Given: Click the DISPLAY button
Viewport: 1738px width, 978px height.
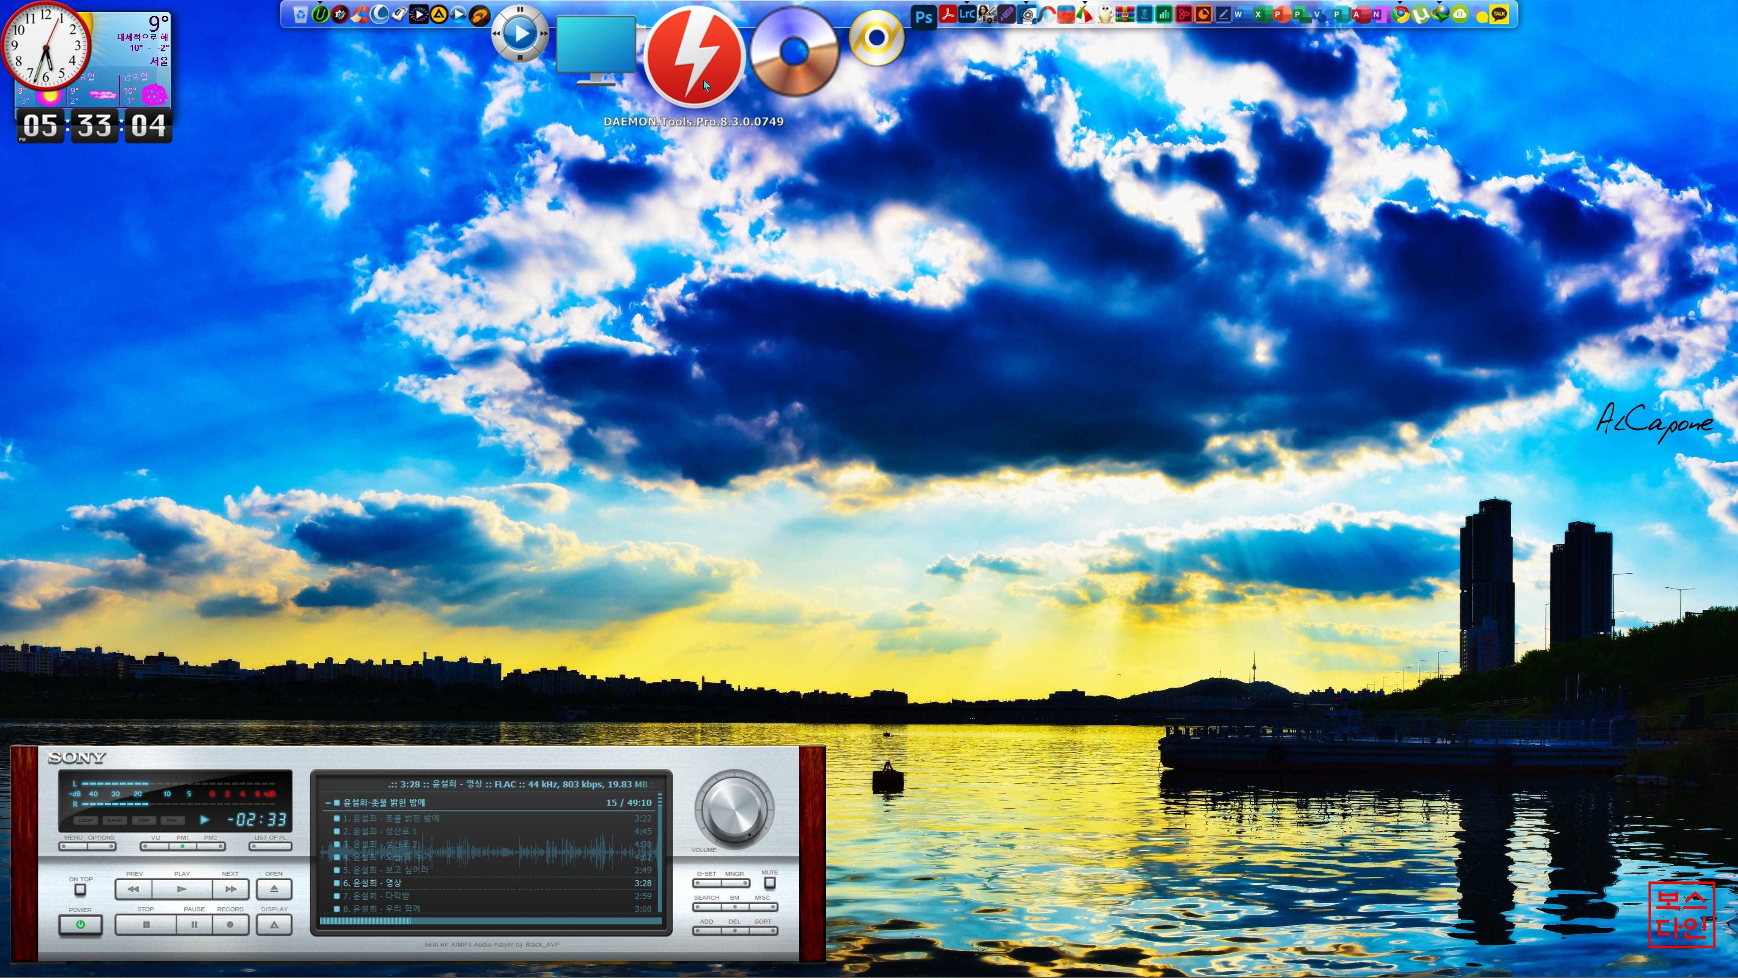Looking at the screenshot, I should [x=275, y=925].
